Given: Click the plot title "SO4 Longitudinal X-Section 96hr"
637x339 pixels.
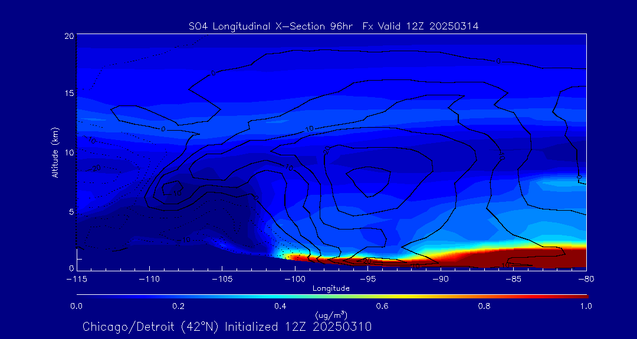Looking at the screenshot, I should pyautogui.click(x=270, y=26).
